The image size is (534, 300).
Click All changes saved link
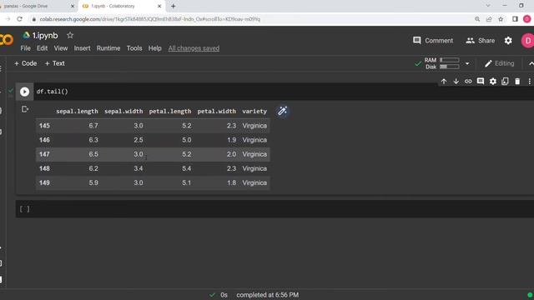point(194,48)
